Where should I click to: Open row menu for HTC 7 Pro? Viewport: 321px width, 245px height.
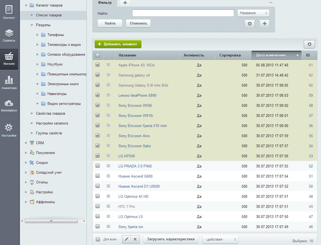tap(108, 206)
